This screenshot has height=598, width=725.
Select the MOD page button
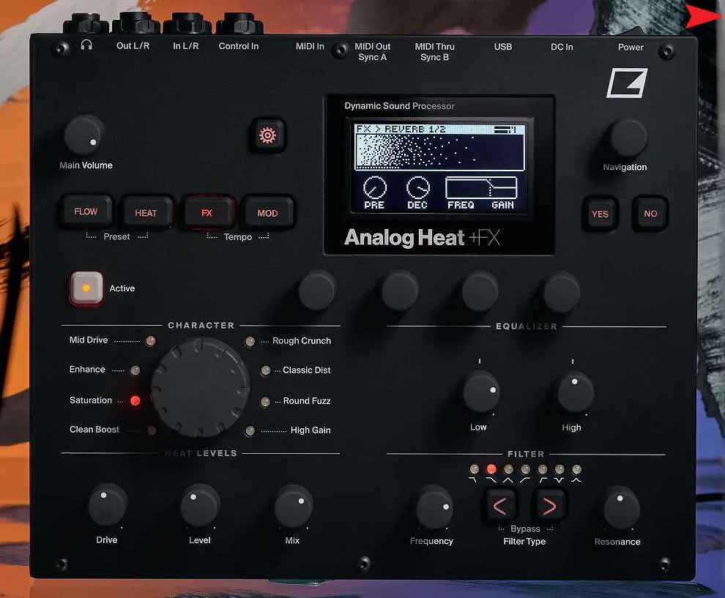click(x=268, y=212)
